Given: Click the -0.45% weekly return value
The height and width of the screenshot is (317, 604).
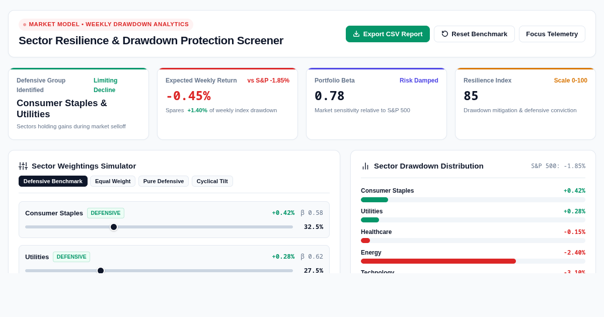Looking at the screenshot, I should [x=188, y=96].
